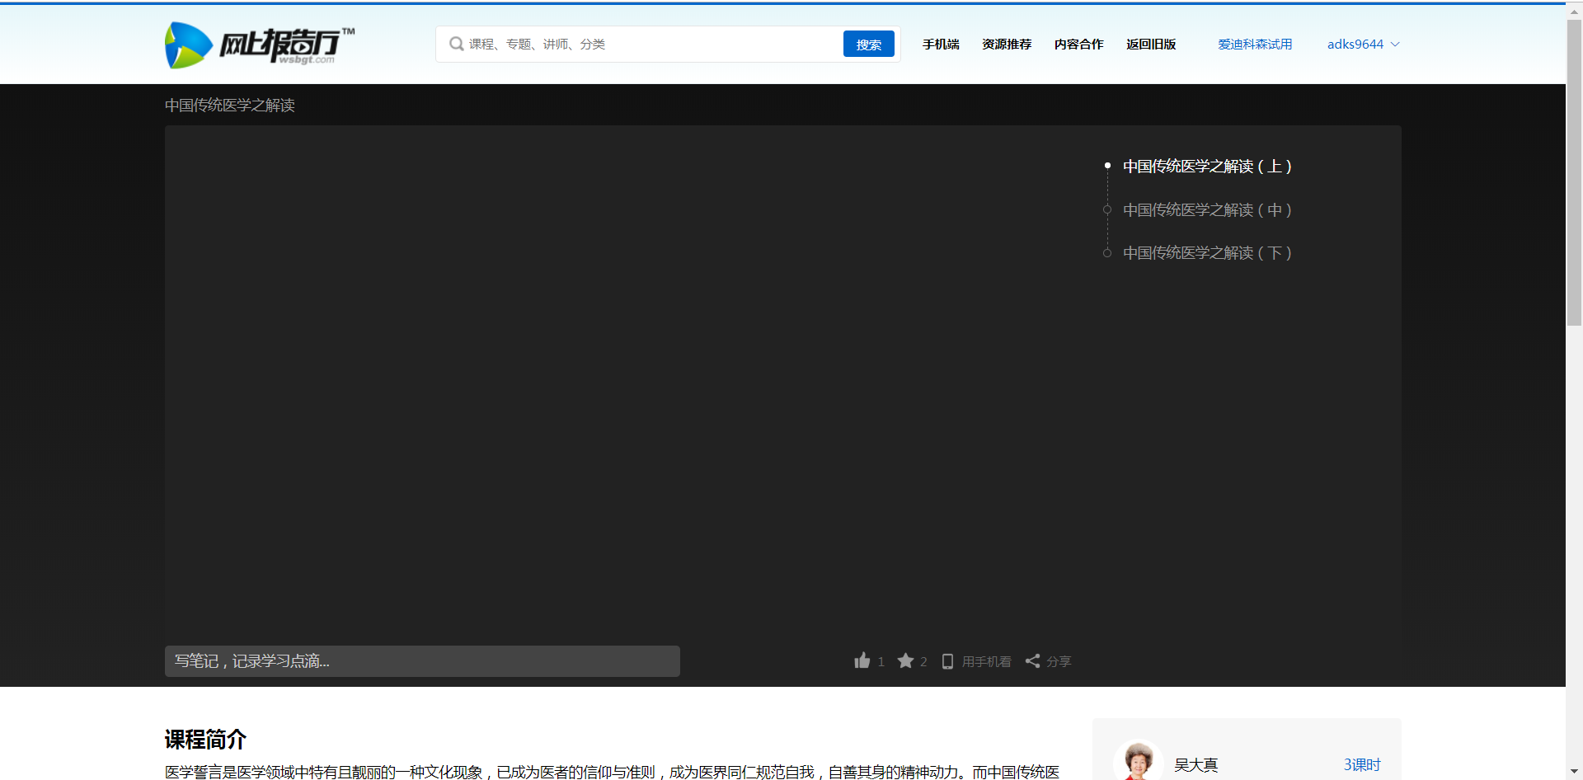Open the 资源推荐 menu item

[1007, 45]
